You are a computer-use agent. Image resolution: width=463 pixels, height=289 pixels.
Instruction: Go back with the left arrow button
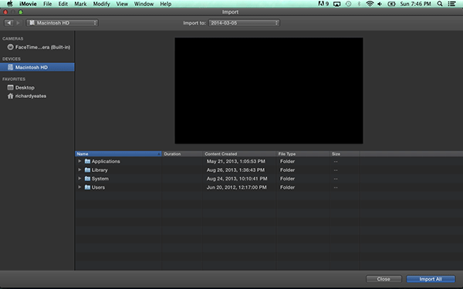point(8,22)
